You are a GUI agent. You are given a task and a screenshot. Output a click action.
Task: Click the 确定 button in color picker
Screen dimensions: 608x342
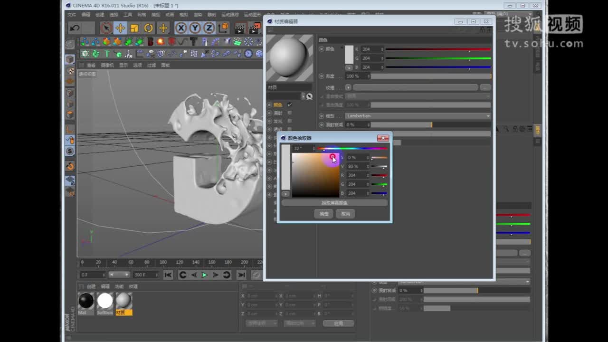pos(323,213)
